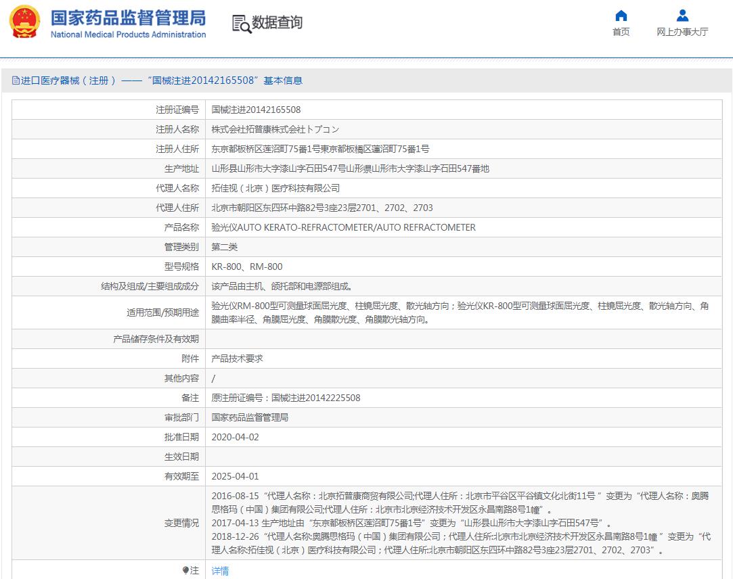
Task: Click the 结构及组成/主要组成成分 label
Action: (x=150, y=286)
